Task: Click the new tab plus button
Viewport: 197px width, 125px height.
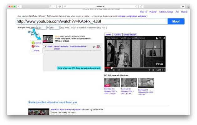Action: pos(188,7)
